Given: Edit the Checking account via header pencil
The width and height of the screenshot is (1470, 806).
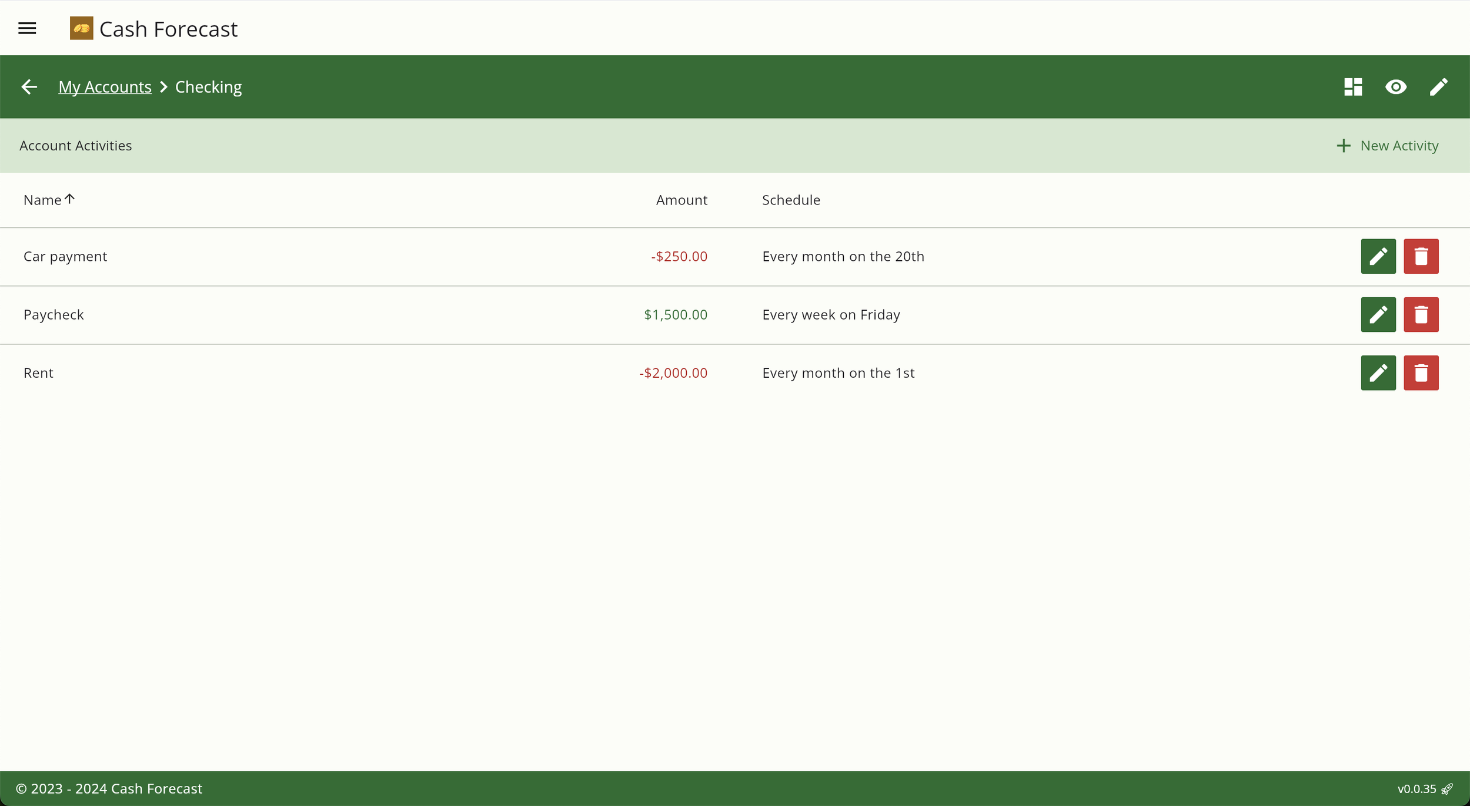Looking at the screenshot, I should pyautogui.click(x=1438, y=87).
